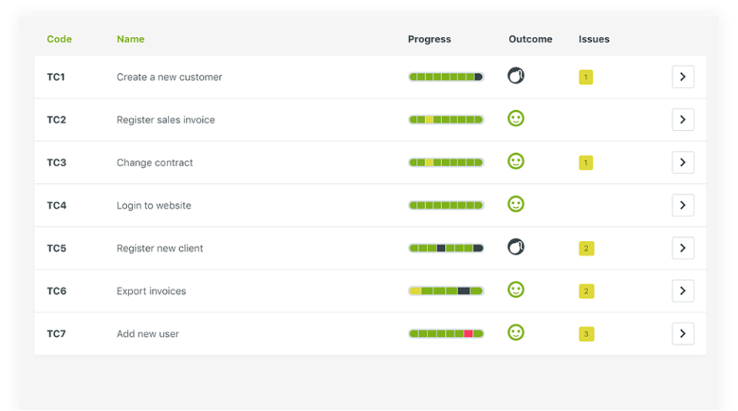Screen dimensions: 738x411
Task: Select the TC5 code cell
Action: click(x=56, y=248)
